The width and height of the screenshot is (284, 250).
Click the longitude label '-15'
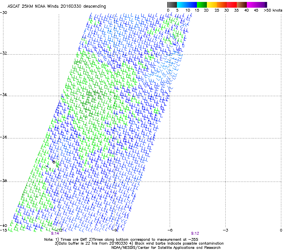point(3,230)
